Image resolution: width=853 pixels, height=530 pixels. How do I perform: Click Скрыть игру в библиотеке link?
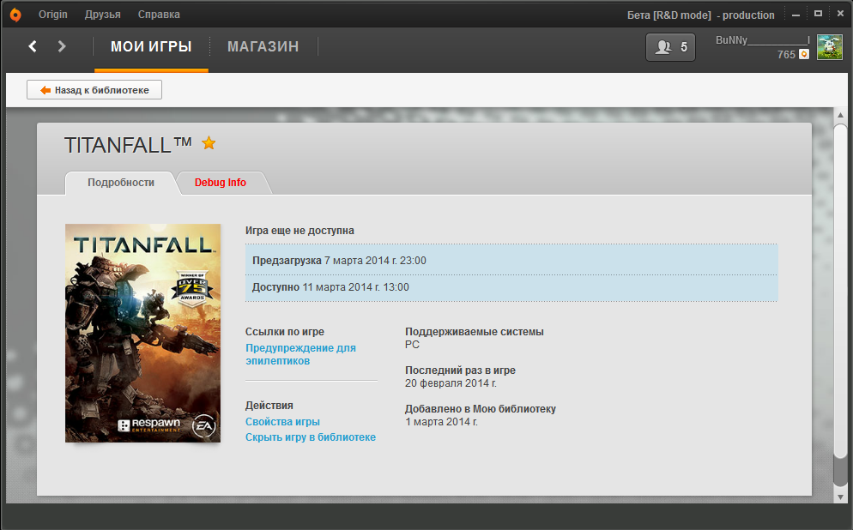(310, 437)
